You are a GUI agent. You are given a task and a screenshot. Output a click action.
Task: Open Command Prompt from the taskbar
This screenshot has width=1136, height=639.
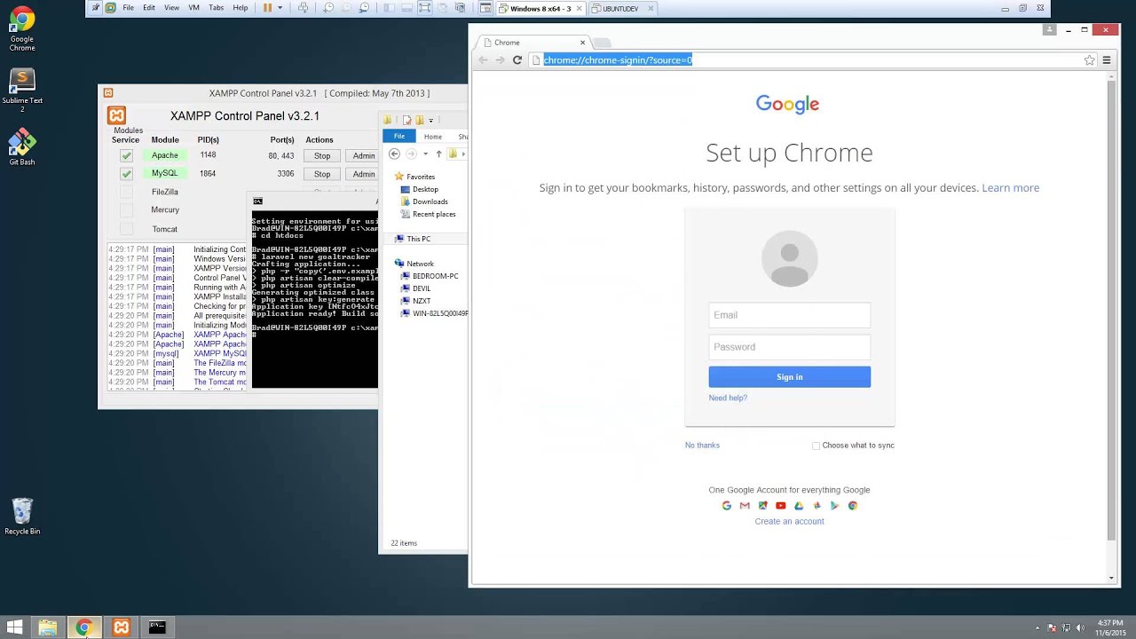157,627
